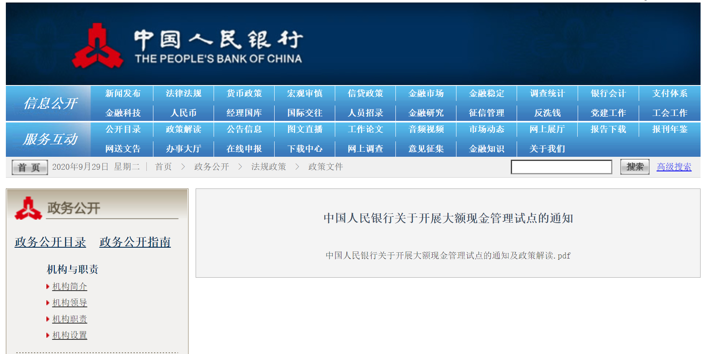
Task: Click the 搜索 search button
Action: 635,167
